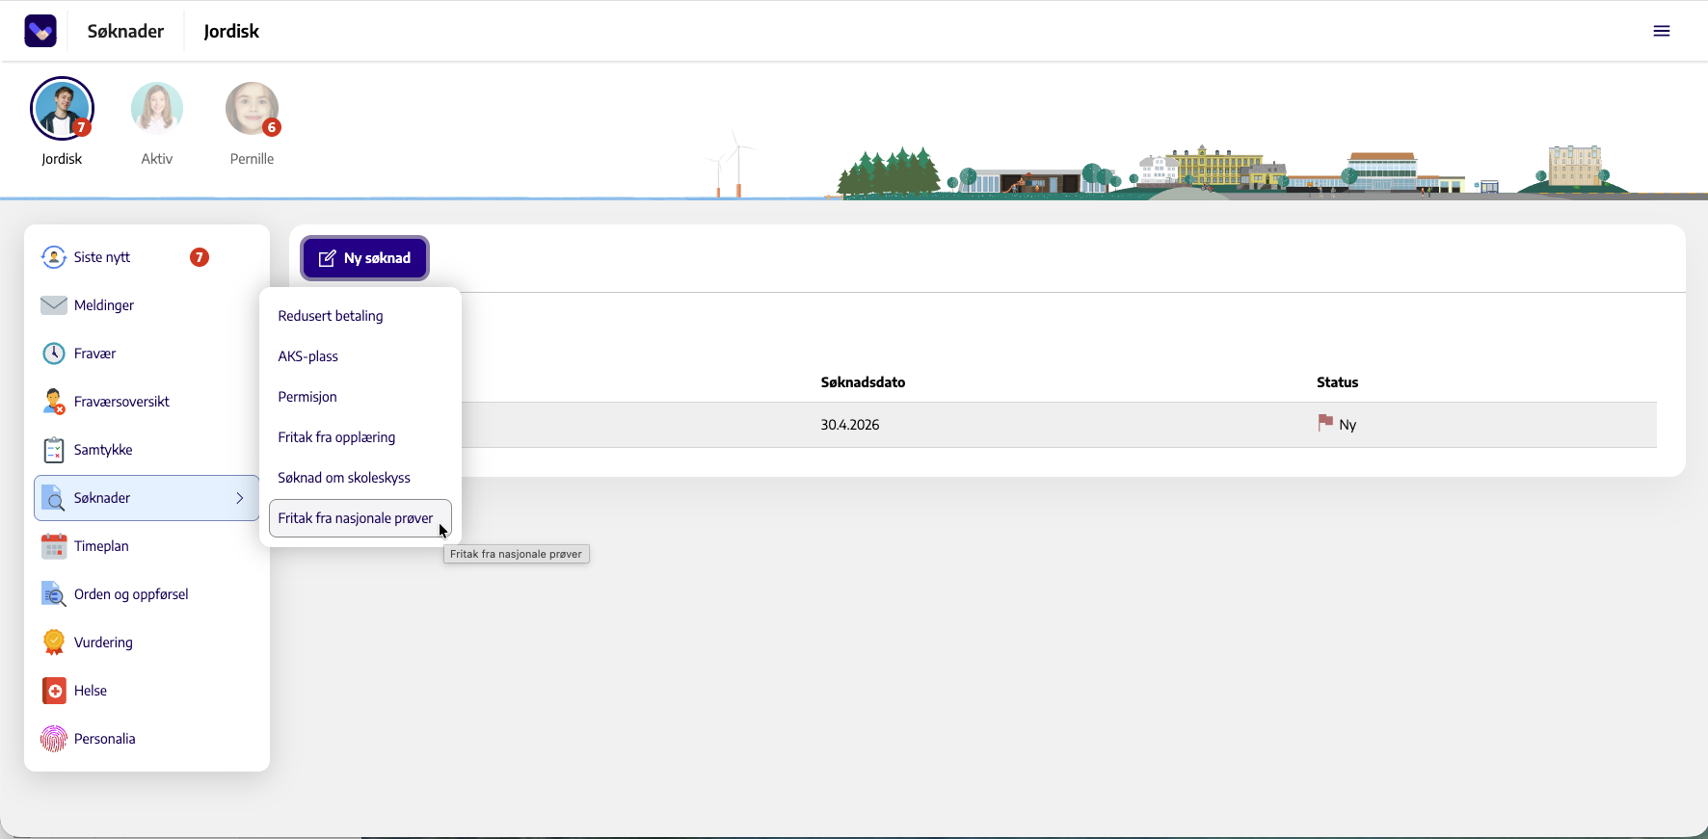Click the badge 7 on Jordisk avatar
The height and width of the screenshot is (839, 1708).
tap(82, 127)
